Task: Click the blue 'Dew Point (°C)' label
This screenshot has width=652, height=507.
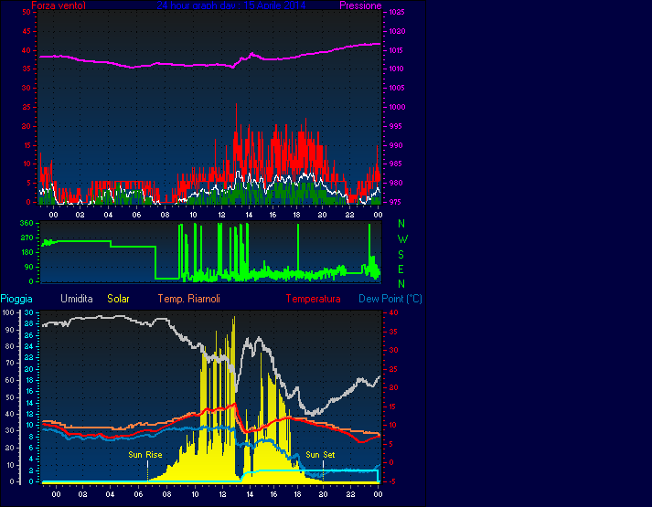Action: (390, 299)
